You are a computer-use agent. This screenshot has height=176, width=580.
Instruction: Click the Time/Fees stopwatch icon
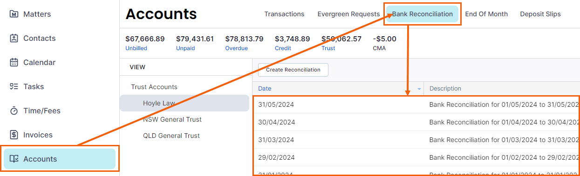14,111
